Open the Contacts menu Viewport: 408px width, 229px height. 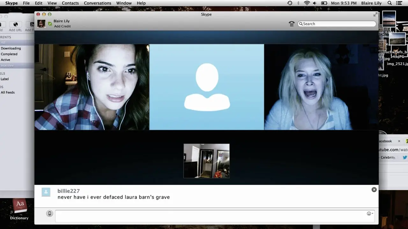70,3
